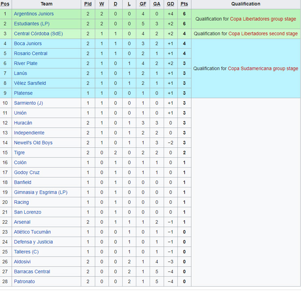Open Central Córdoba (SdE) team page

pyautogui.click(x=38, y=34)
